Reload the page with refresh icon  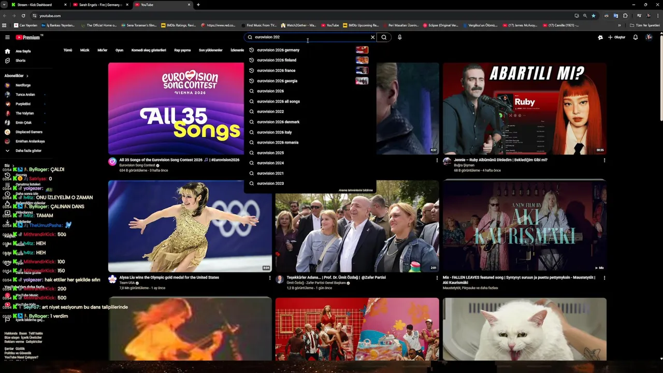tap(23, 16)
